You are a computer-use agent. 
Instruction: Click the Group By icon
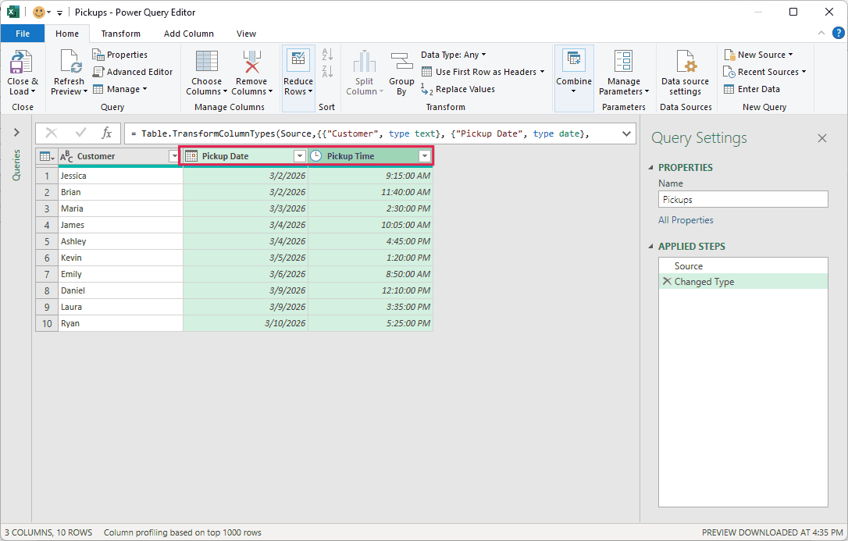(x=401, y=61)
